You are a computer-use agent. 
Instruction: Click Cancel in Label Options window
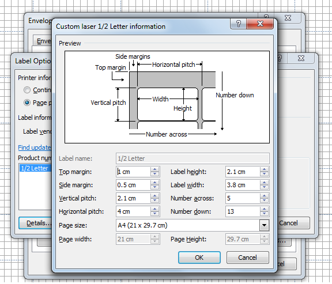[293, 223]
